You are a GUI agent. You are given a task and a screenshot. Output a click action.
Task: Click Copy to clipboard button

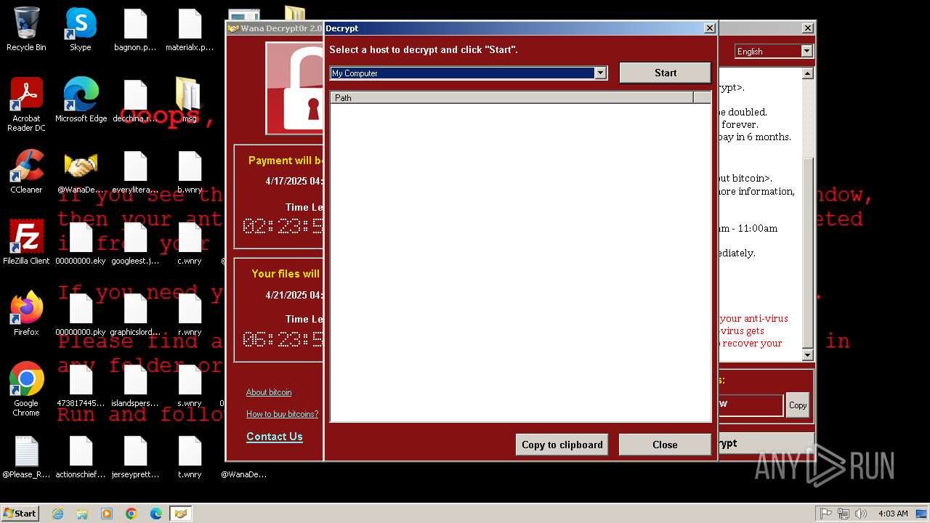tap(562, 445)
